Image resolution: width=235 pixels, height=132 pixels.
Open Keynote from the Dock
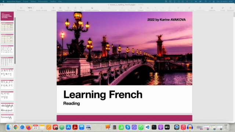pyautogui.click(x=82, y=127)
